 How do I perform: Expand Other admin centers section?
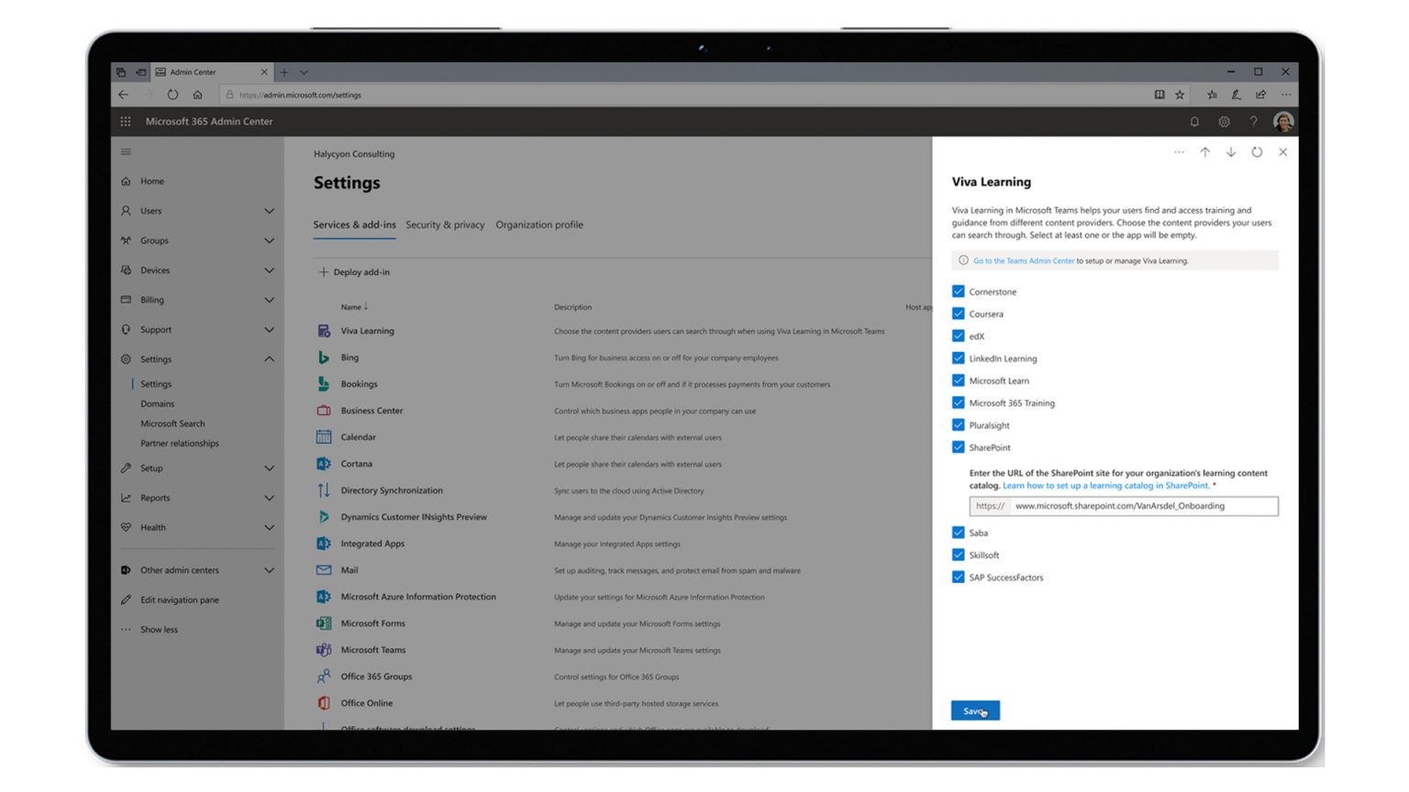click(269, 570)
